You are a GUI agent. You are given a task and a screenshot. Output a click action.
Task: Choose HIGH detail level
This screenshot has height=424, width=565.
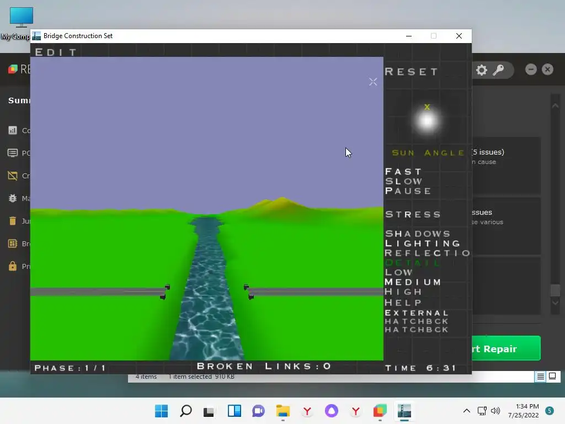coord(403,291)
